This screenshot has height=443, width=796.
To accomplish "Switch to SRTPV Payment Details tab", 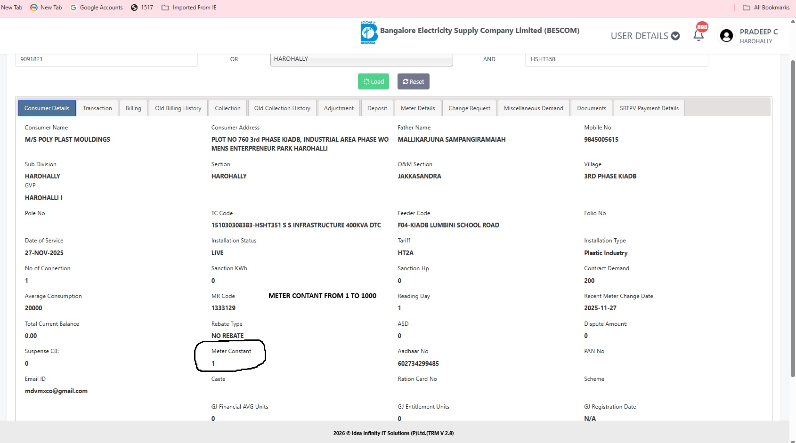I will click(x=649, y=108).
